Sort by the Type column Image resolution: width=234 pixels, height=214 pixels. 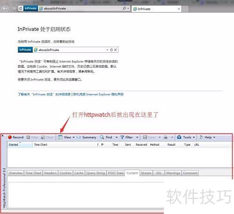(187, 145)
